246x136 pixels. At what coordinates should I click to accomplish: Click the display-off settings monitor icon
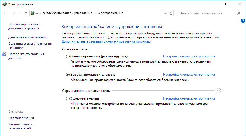(5, 54)
